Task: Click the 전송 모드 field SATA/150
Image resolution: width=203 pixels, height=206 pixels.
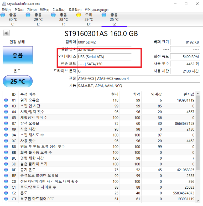Action: coord(104,64)
